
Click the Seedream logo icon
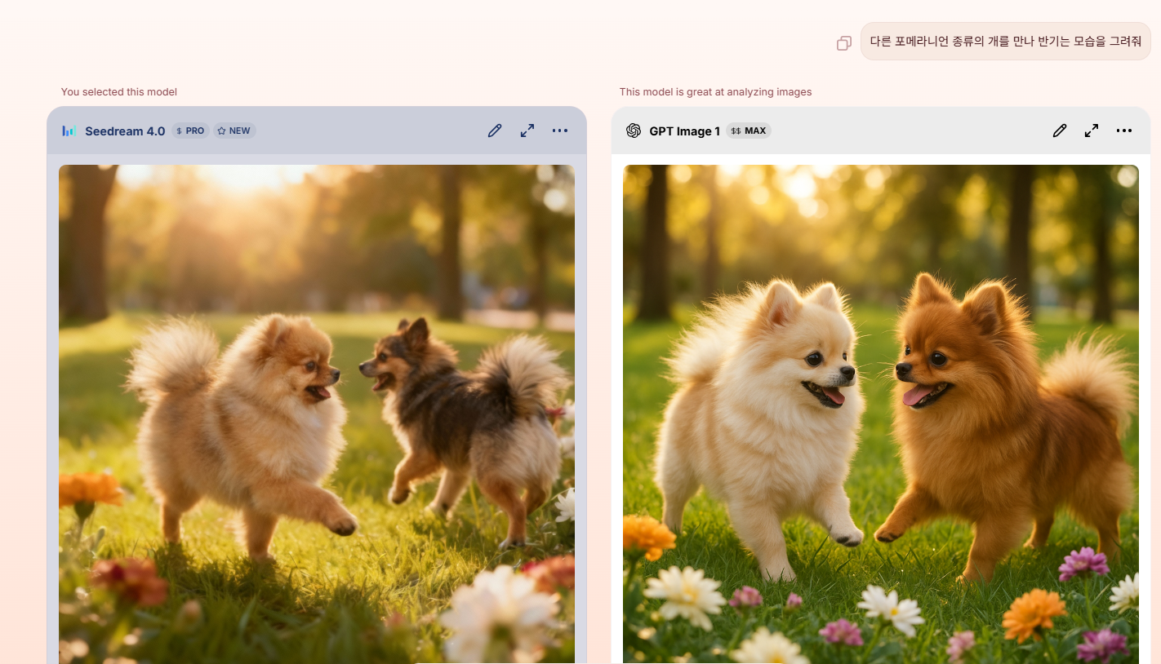point(69,131)
